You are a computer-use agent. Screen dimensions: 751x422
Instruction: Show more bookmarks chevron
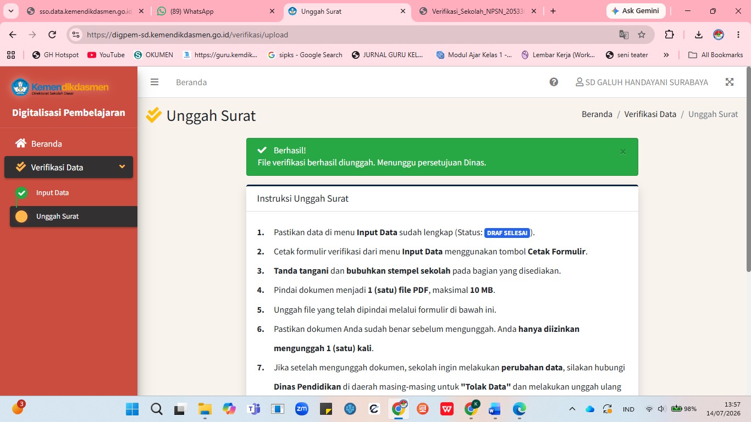666,55
